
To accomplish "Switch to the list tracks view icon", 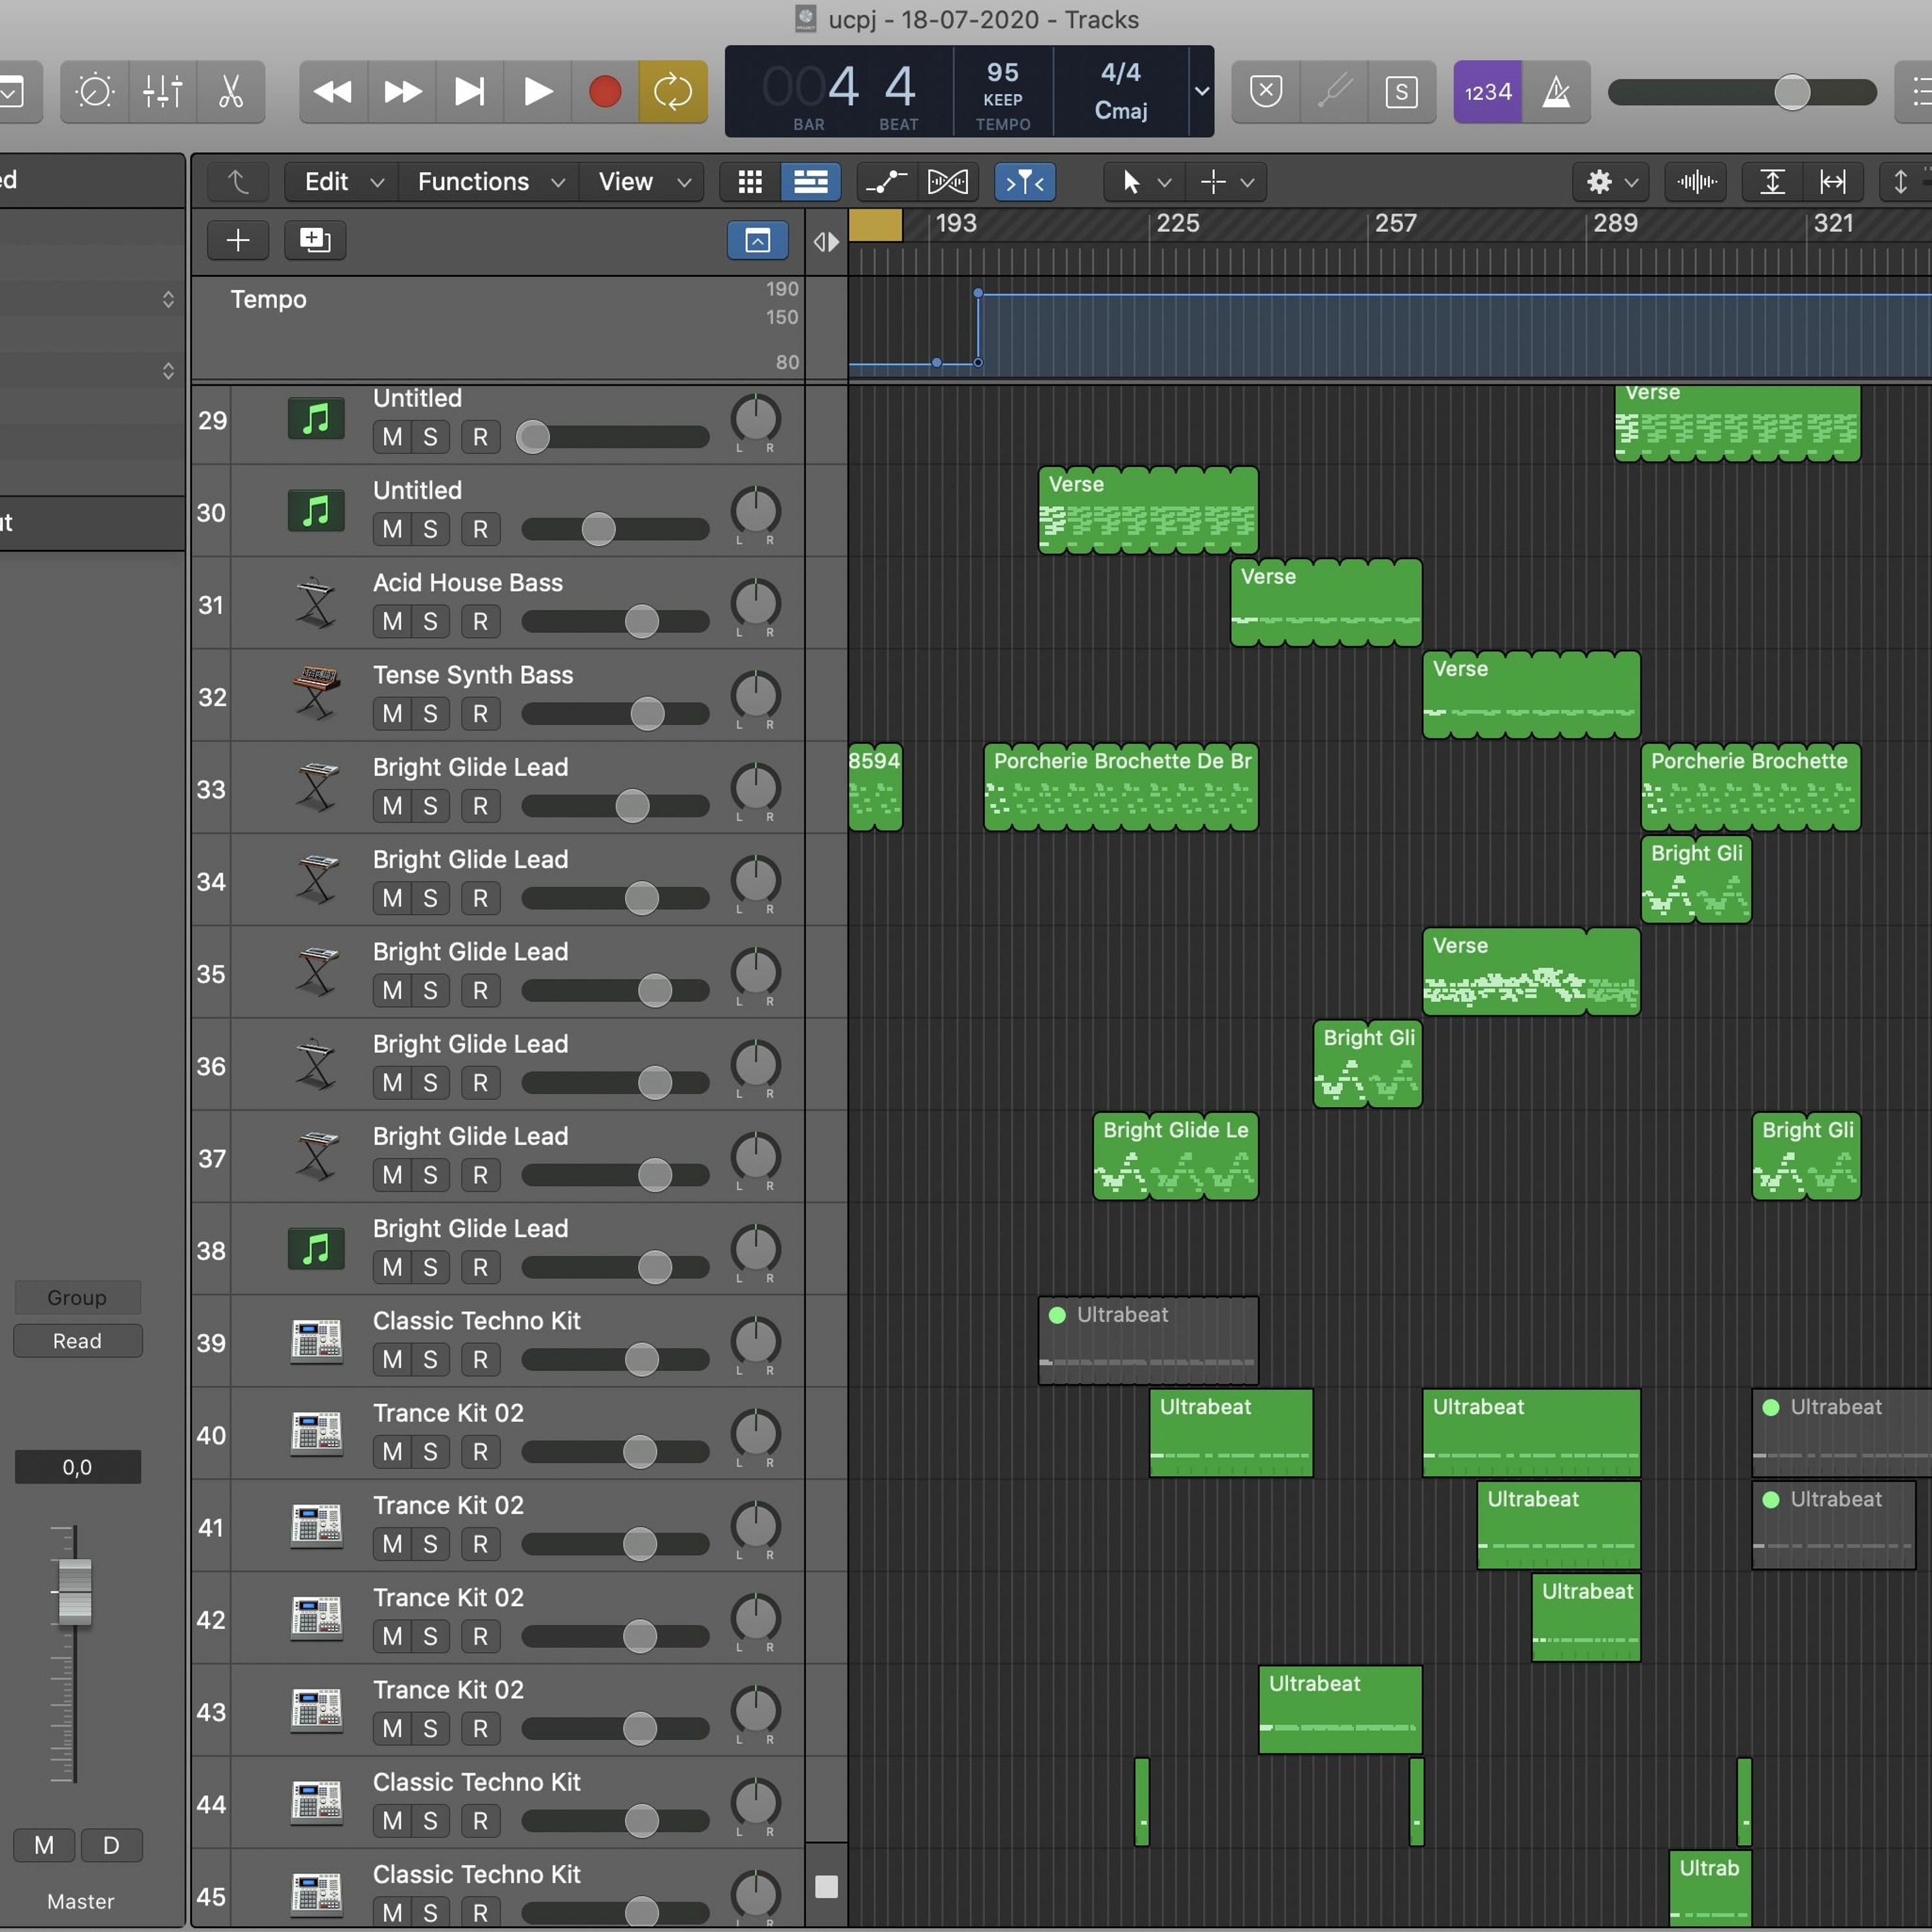I will (810, 182).
